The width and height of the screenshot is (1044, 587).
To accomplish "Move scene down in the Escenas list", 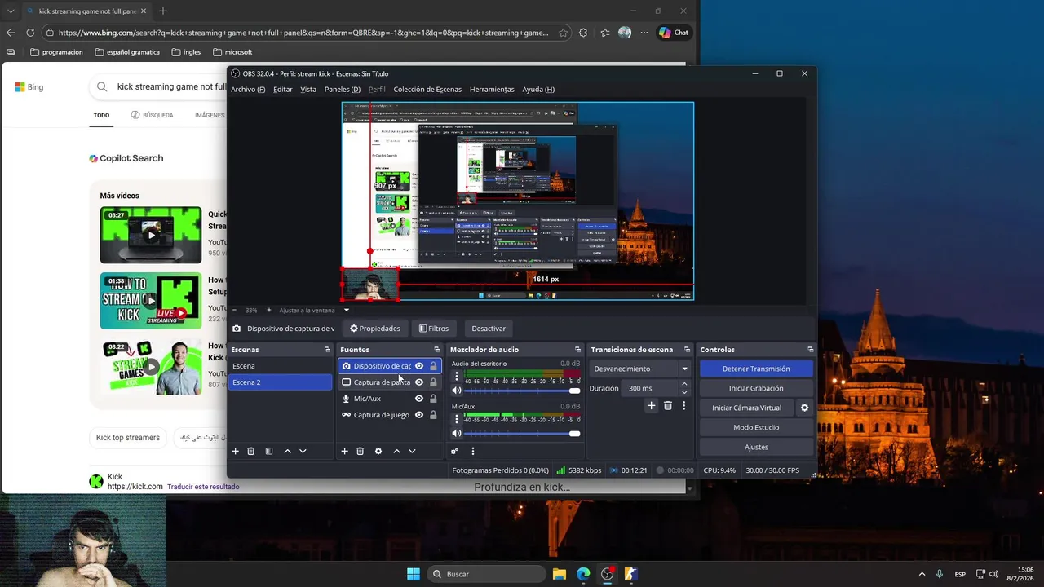I will tap(303, 451).
